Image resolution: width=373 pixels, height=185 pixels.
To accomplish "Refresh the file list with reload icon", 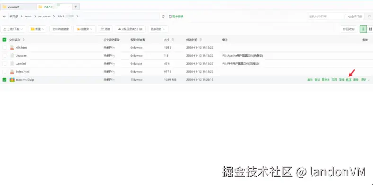I will pyautogui.click(x=163, y=17).
